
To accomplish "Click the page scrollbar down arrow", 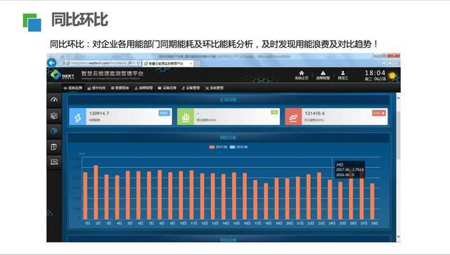I will point(398,237).
